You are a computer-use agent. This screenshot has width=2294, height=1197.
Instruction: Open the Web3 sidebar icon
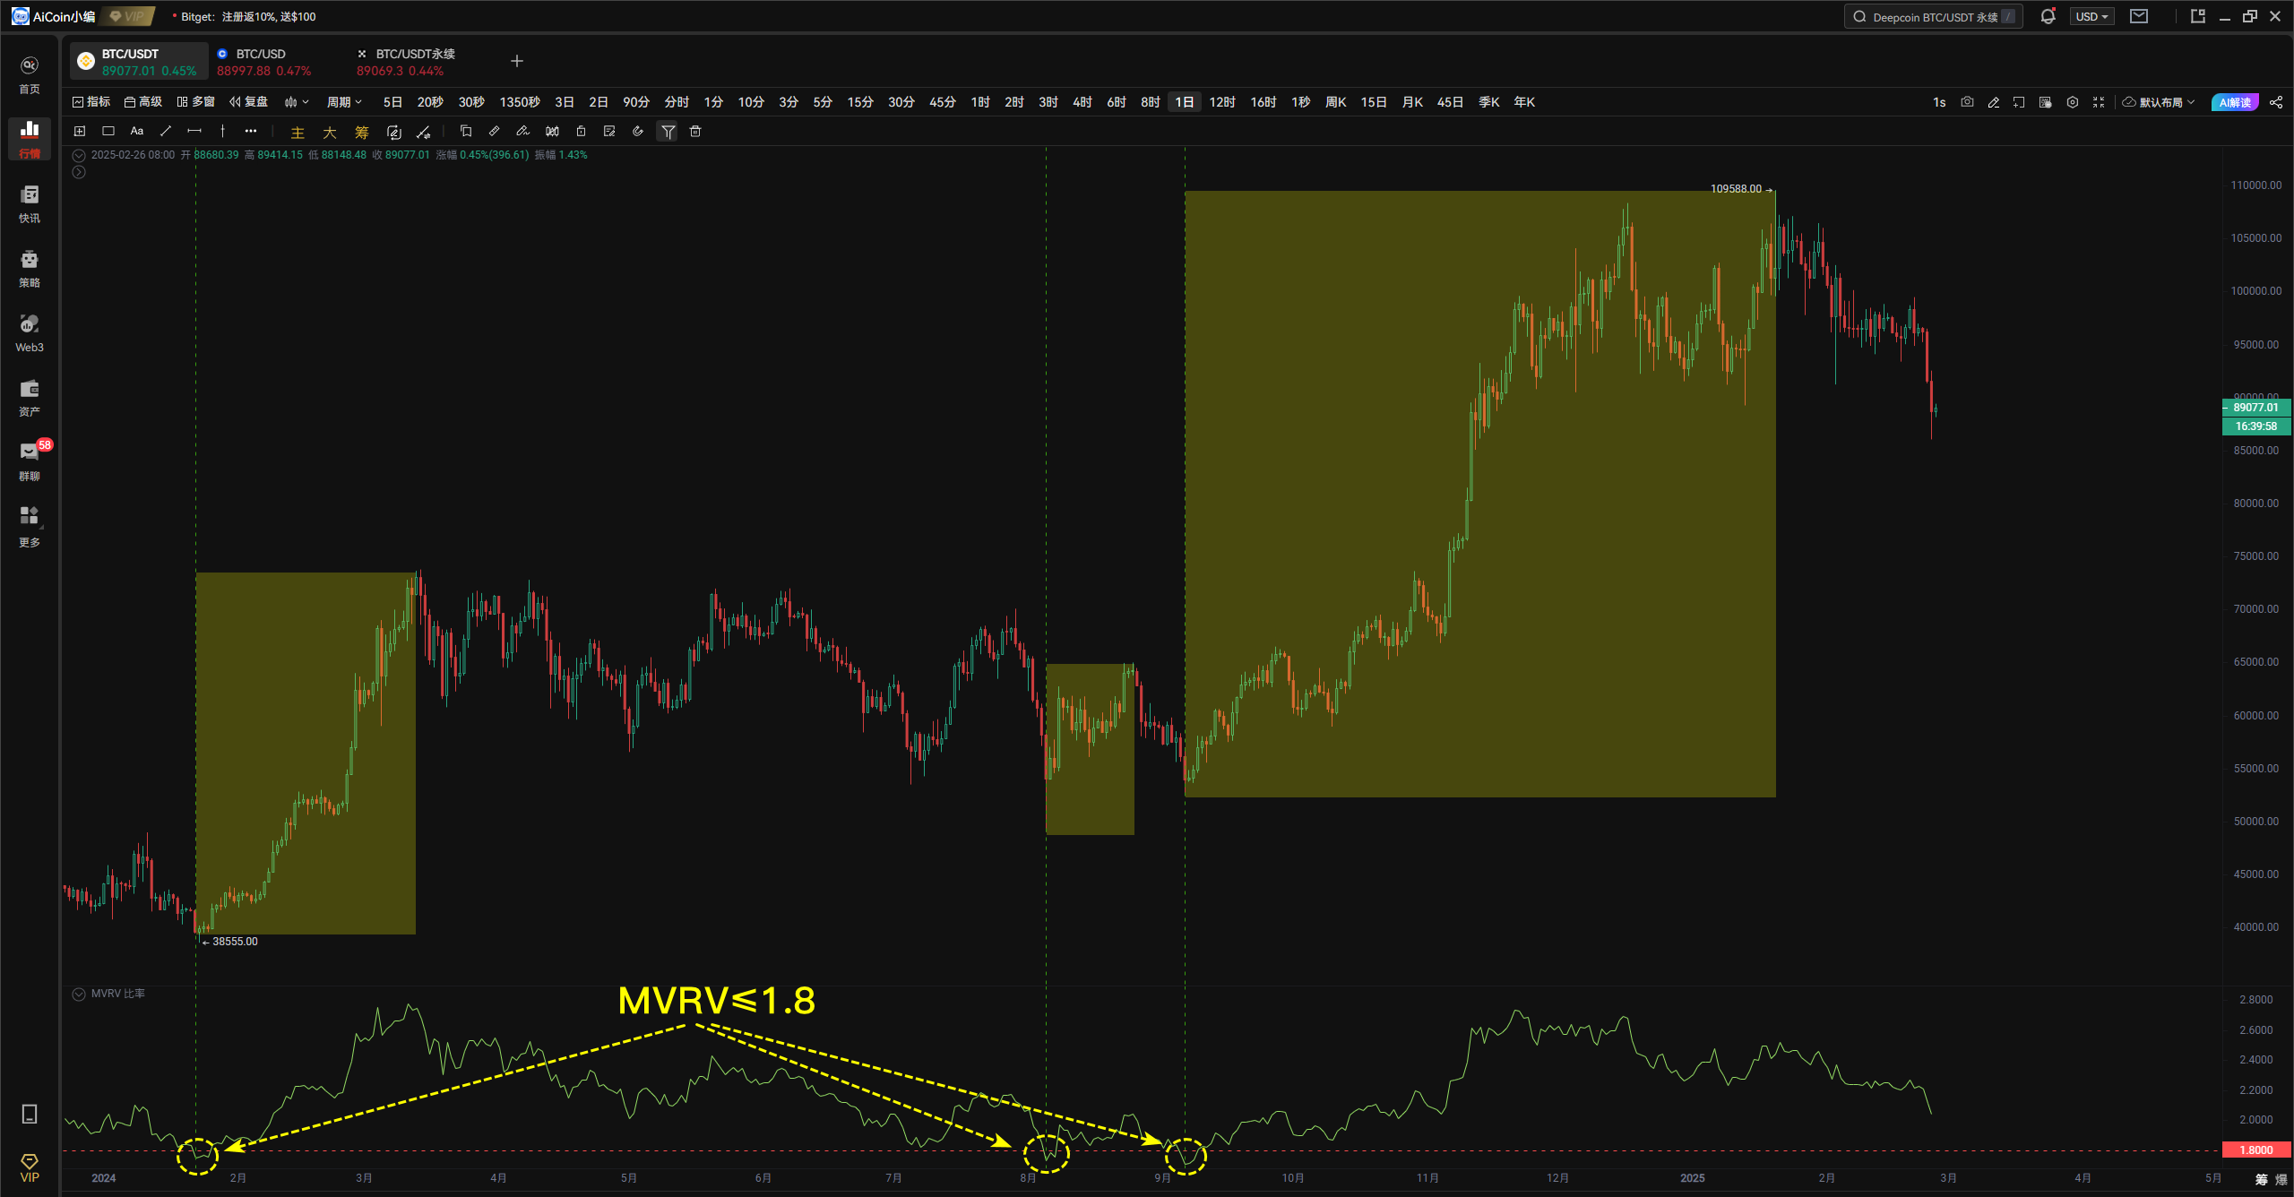coord(30,333)
